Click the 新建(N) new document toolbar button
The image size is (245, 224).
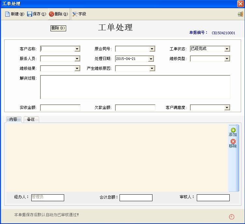tap(15, 14)
